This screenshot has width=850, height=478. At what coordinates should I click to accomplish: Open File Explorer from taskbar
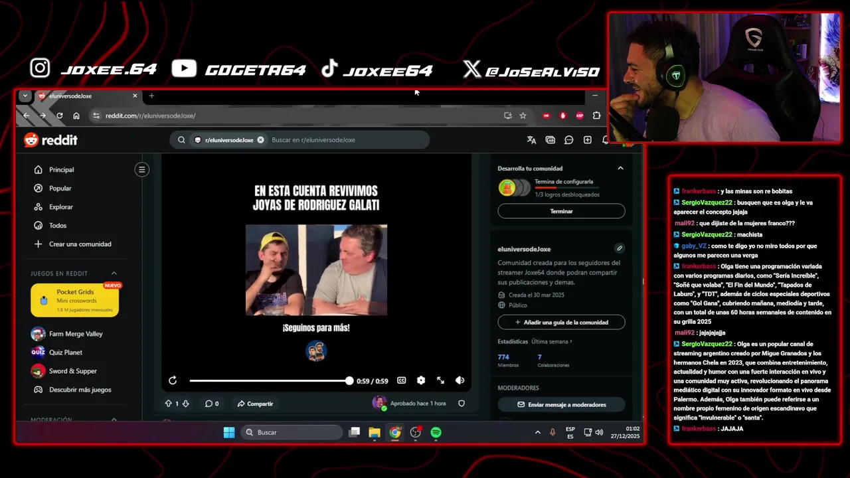click(375, 432)
